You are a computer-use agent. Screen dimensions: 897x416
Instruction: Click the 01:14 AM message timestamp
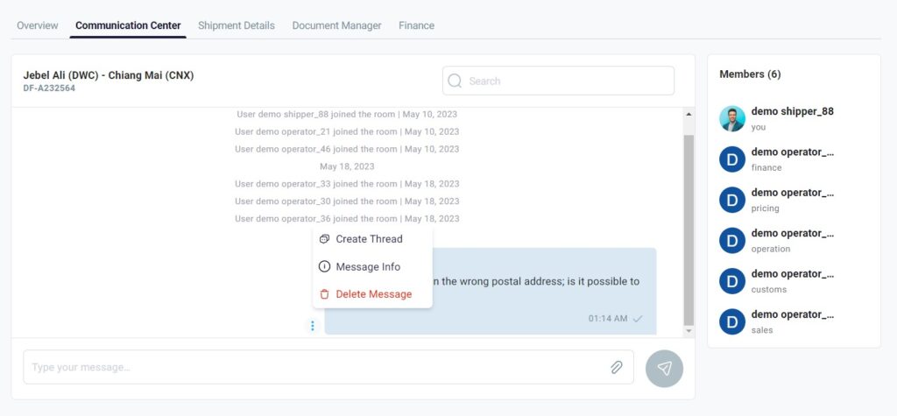pyautogui.click(x=608, y=319)
